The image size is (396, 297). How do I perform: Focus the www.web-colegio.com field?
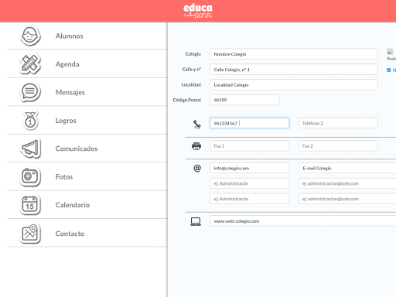click(303, 221)
